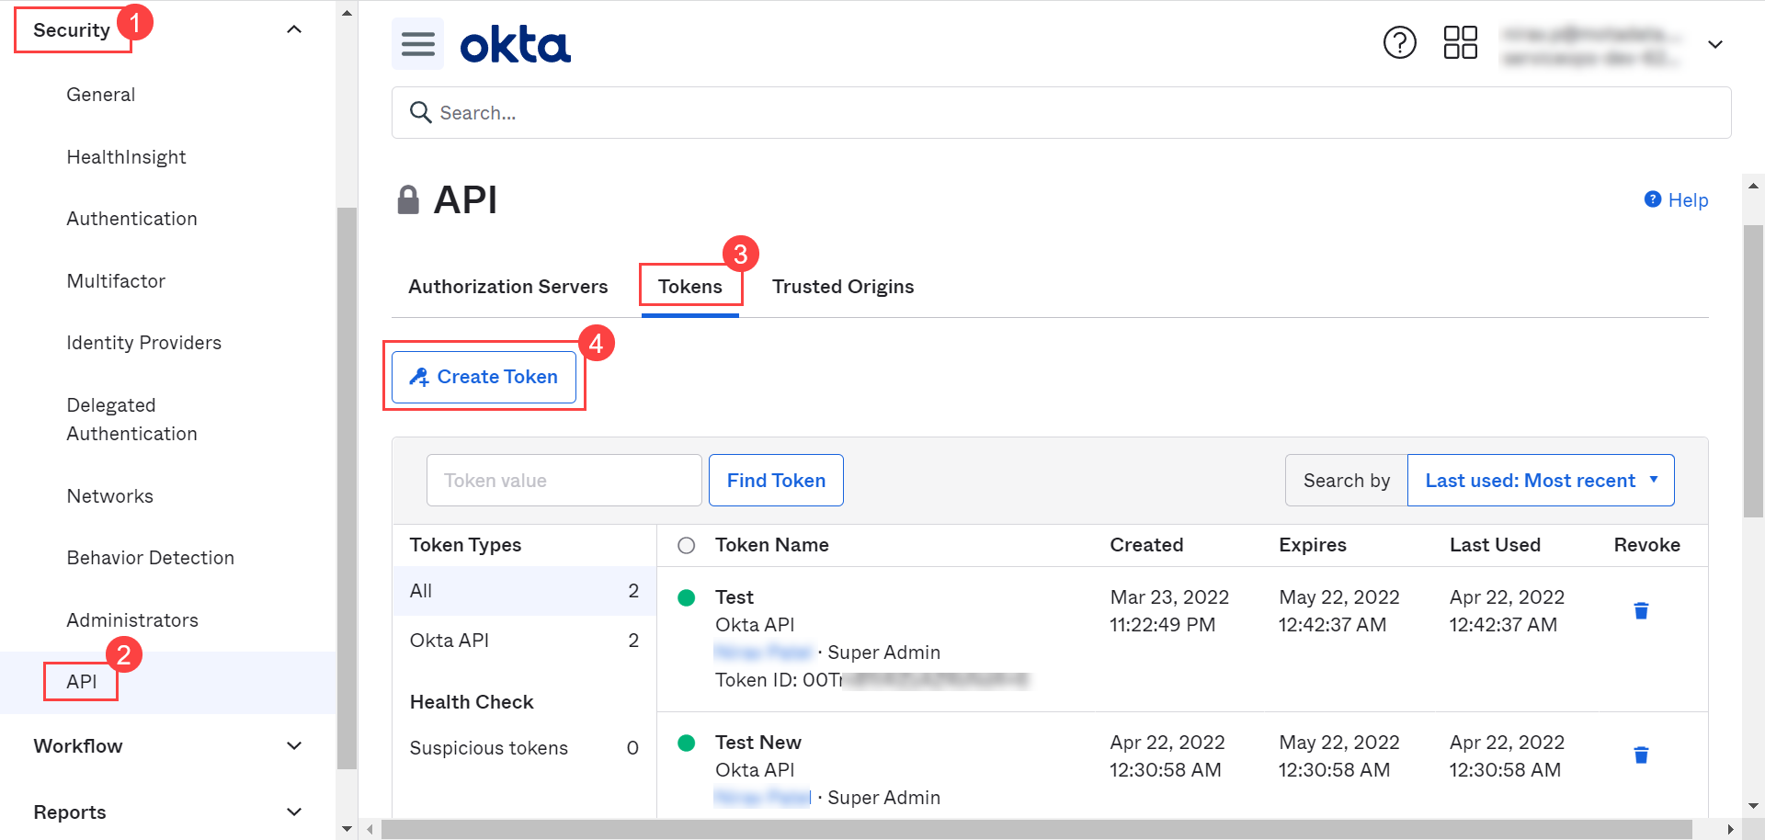Click the blue Help circle icon

click(x=1653, y=199)
